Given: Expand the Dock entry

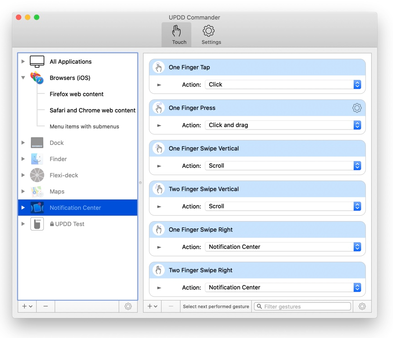Looking at the screenshot, I should pos(23,143).
